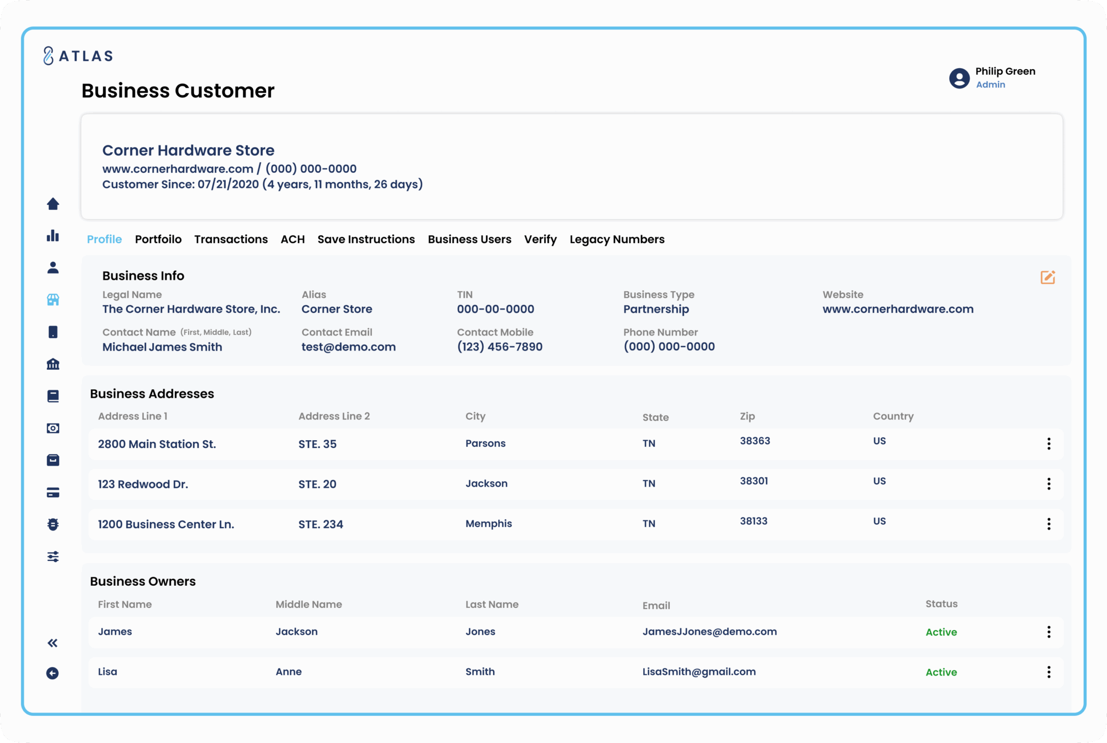The image size is (1107, 743).
Task: Open the sliders settings sidebar icon
Action: point(53,556)
